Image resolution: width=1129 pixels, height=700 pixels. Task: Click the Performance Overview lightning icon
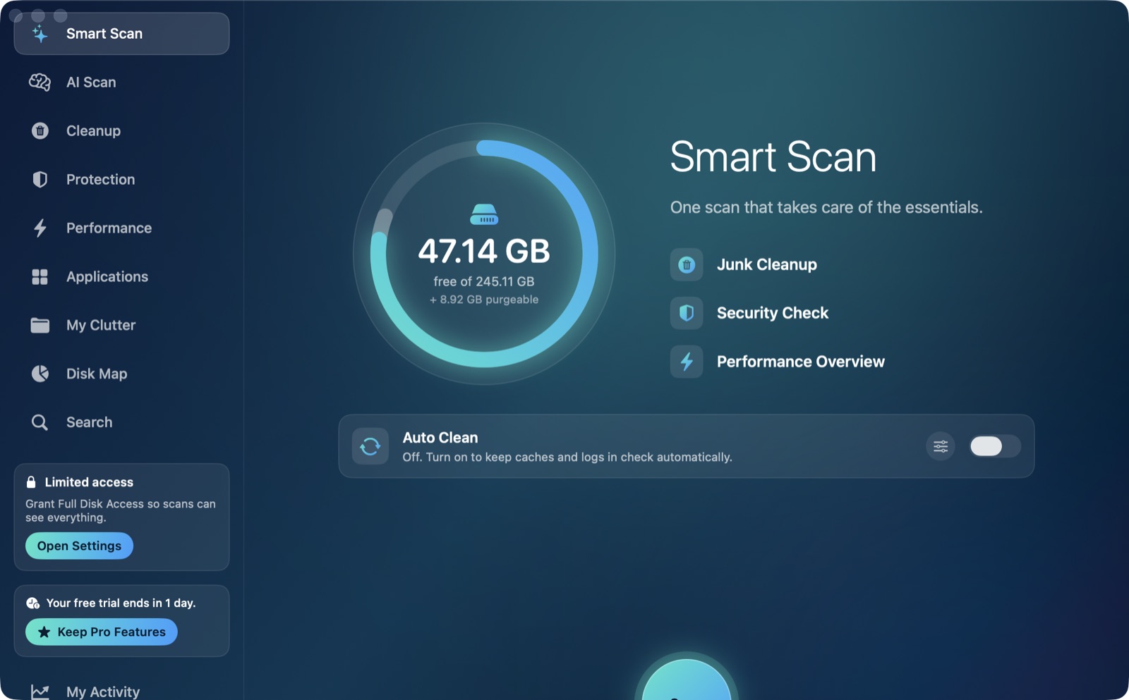click(x=687, y=362)
